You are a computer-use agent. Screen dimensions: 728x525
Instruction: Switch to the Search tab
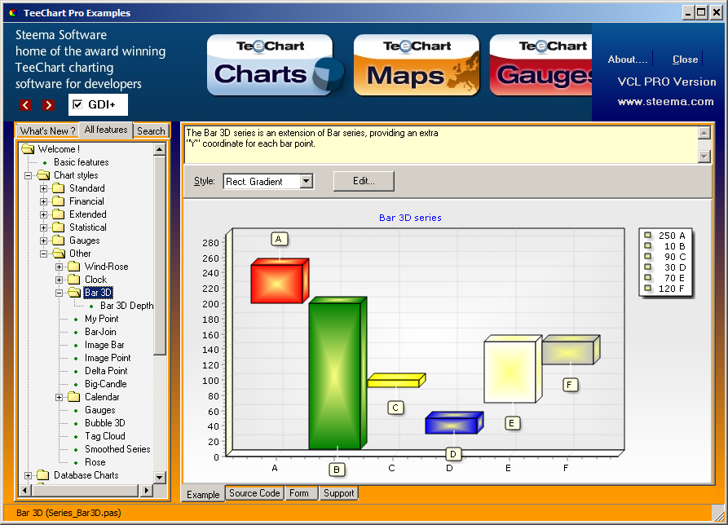pos(151,131)
